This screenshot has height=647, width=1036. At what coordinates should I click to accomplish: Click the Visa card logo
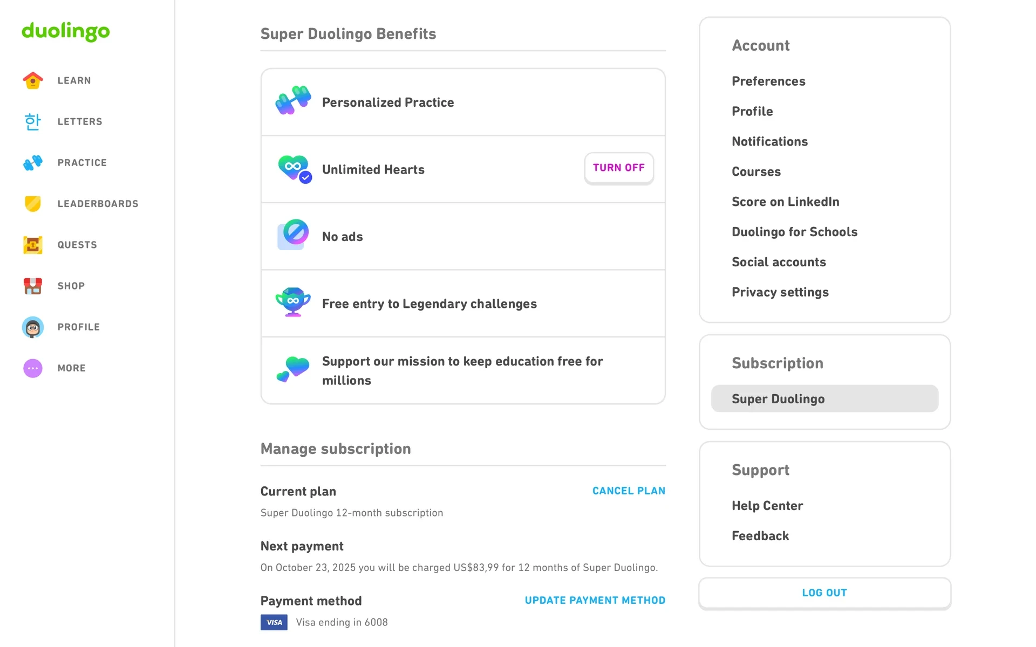click(274, 622)
